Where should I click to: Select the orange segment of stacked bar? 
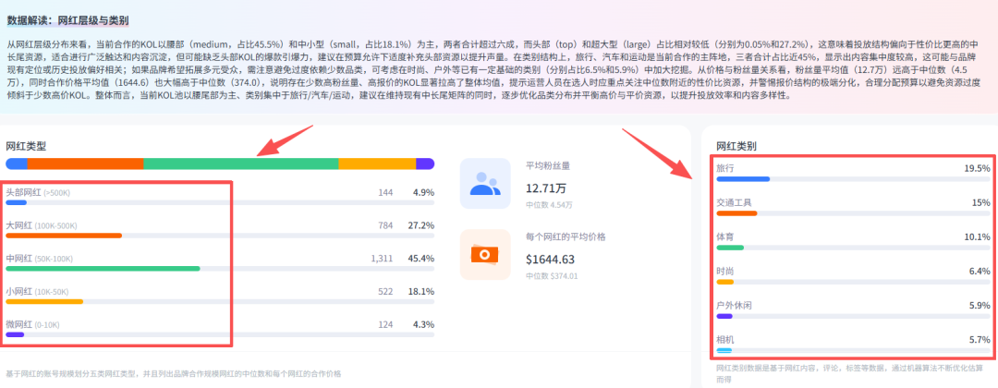coord(85,164)
